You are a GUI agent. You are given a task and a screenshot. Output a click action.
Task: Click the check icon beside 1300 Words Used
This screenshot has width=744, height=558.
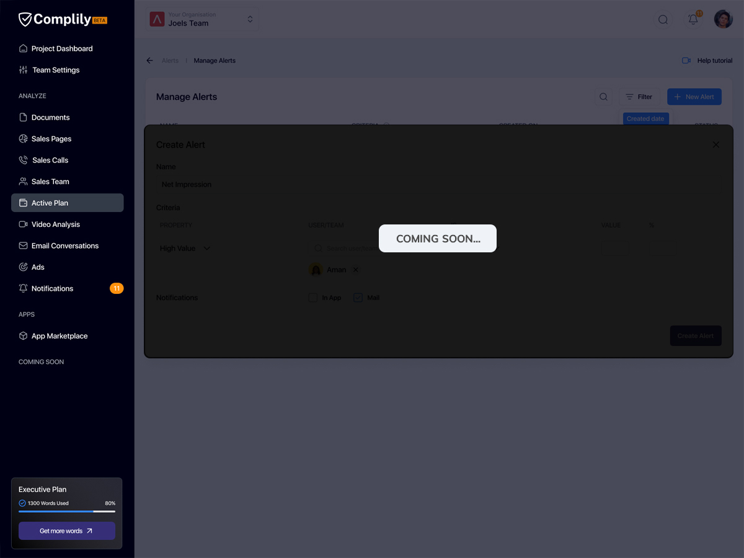[22, 503]
